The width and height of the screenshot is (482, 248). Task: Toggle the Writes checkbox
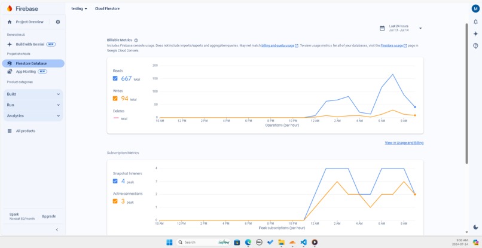tap(115, 99)
